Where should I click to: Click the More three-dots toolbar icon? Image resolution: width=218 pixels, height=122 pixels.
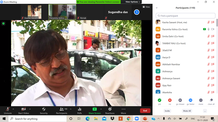123,109
